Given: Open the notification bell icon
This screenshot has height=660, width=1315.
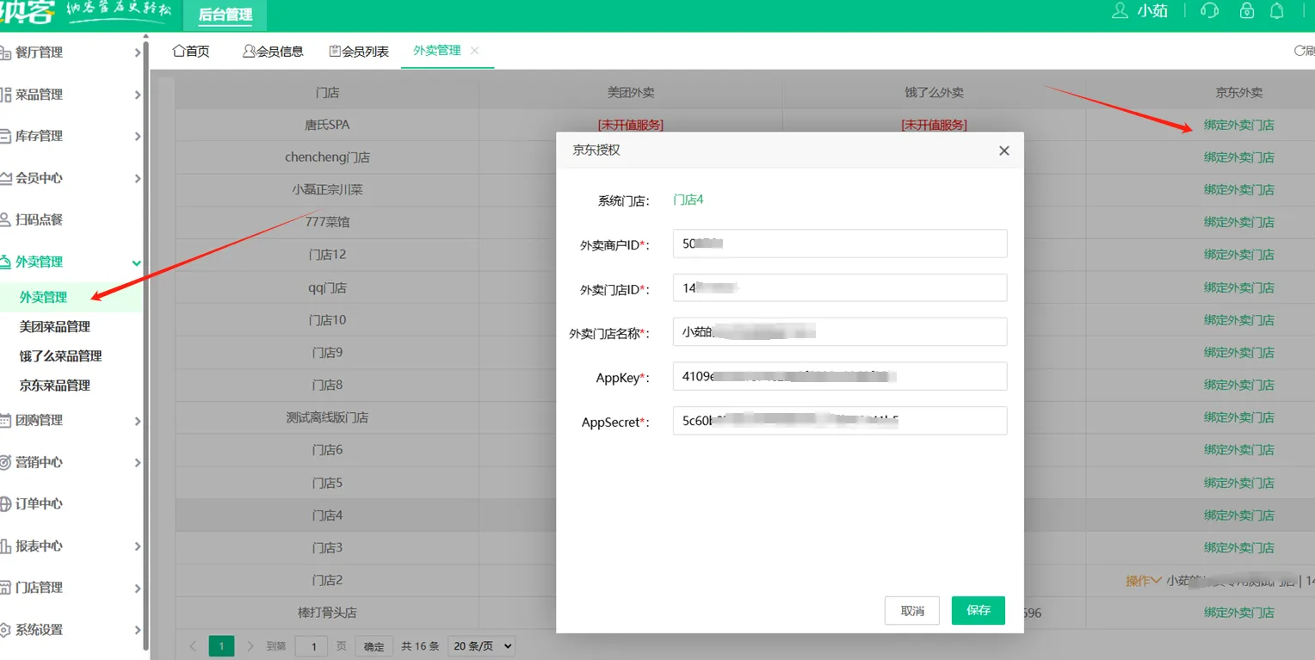Looking at the screenshot, I should coord(1277,11).
